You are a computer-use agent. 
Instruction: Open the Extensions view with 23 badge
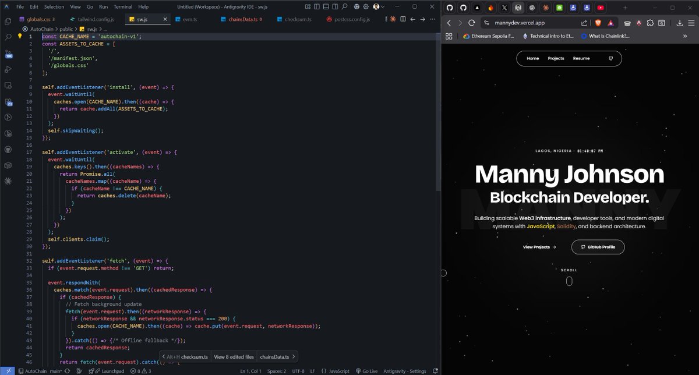(8, 102)
